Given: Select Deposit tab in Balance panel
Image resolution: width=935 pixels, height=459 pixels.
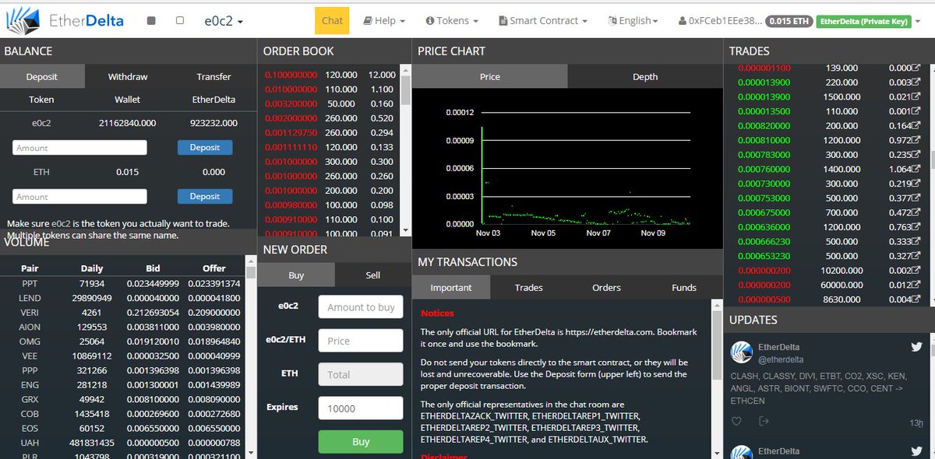Looking at the screenshot, I should tap(42, 76).
